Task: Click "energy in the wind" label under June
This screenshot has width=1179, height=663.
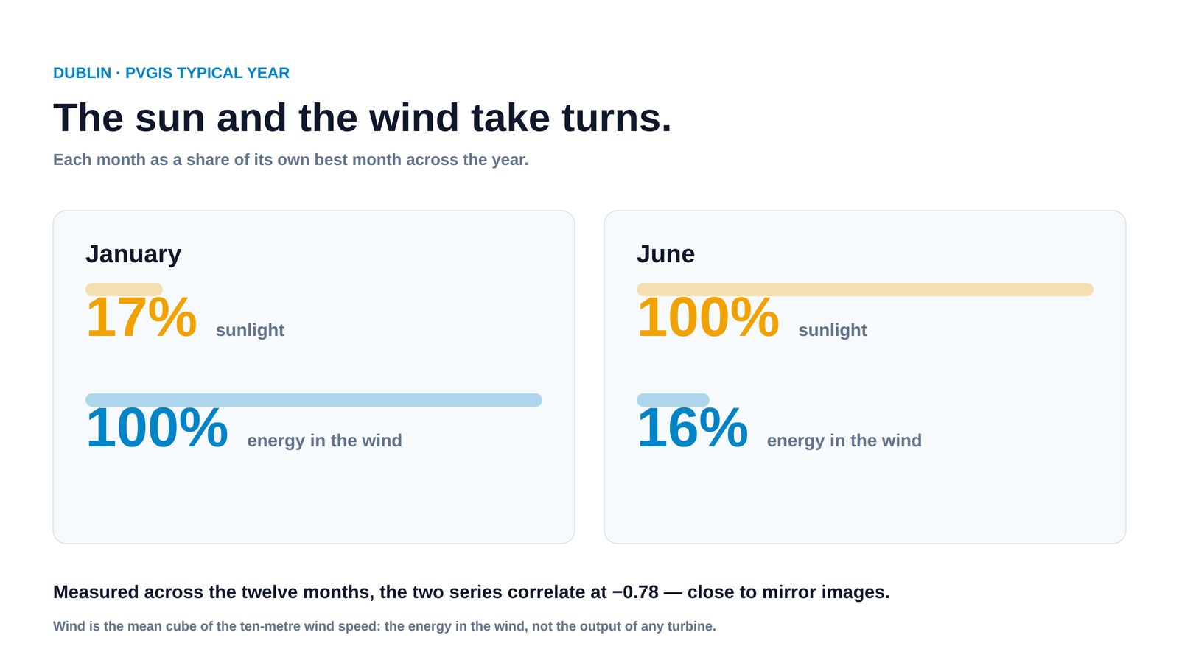Action: (x=844, y=441)
